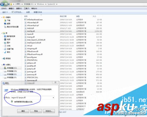Click 打开方式... on the toolbar

click(17, 12)
